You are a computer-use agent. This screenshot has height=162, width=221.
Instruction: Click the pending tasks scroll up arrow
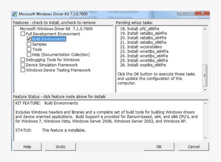(205, 29)
